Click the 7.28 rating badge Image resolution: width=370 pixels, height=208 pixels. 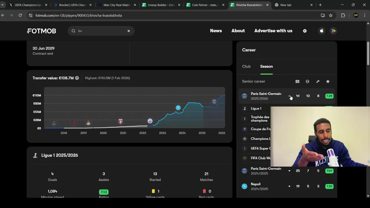(329, 96)
